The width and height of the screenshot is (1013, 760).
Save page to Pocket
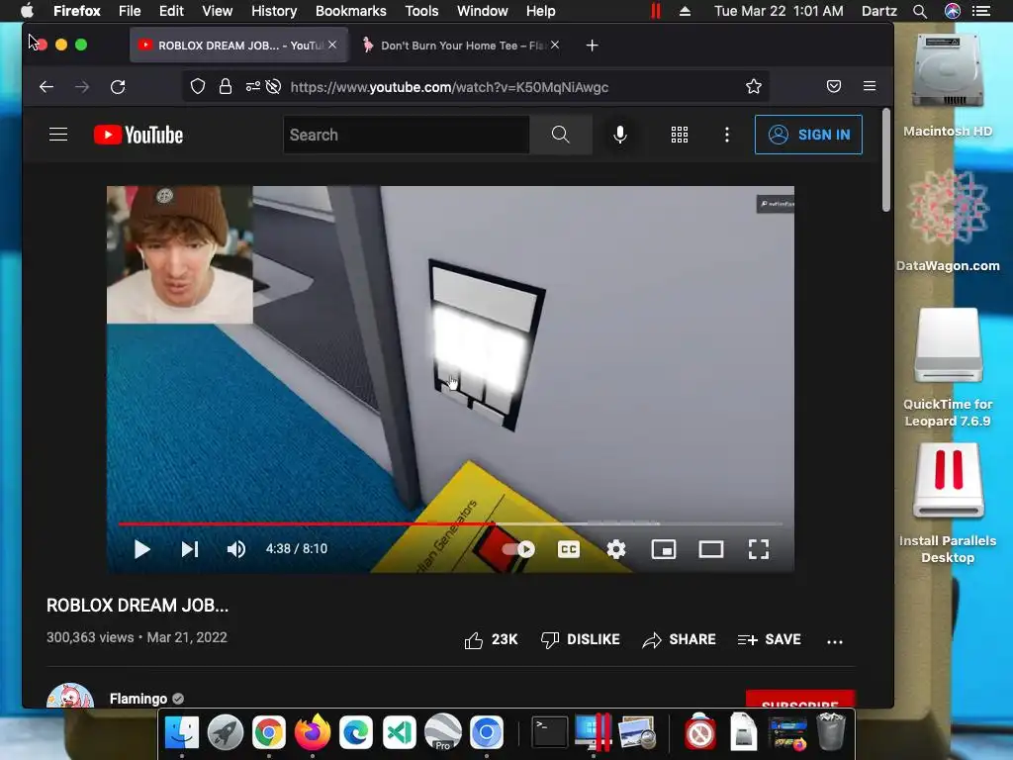pos(833,87)
